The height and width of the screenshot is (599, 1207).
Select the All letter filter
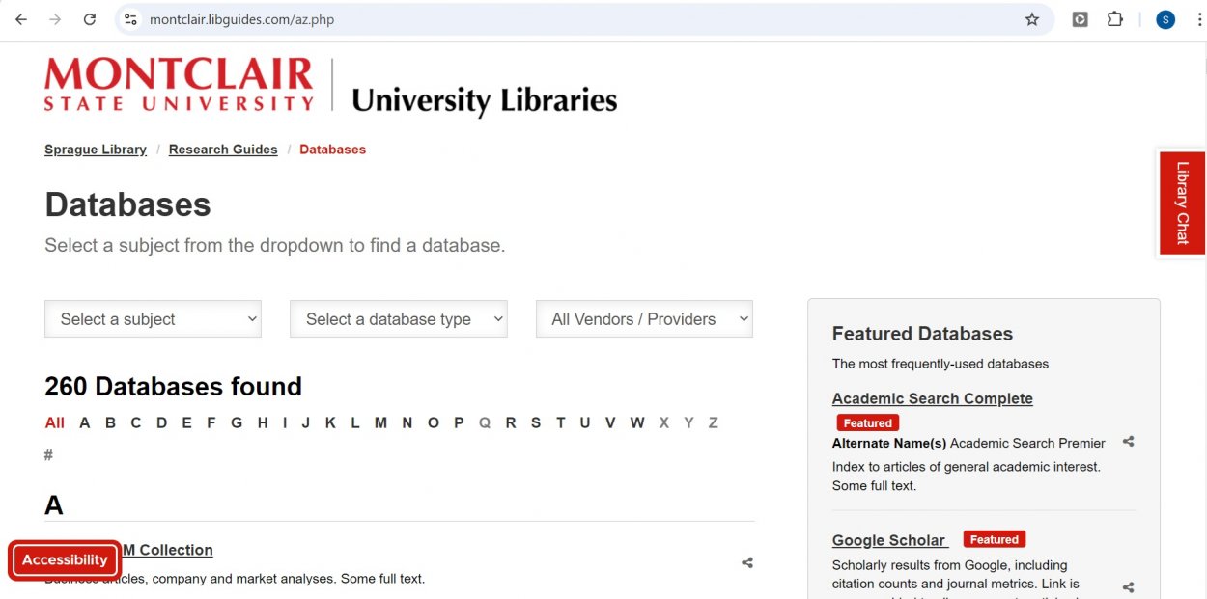pyautogui.click(x=54, y=422)
